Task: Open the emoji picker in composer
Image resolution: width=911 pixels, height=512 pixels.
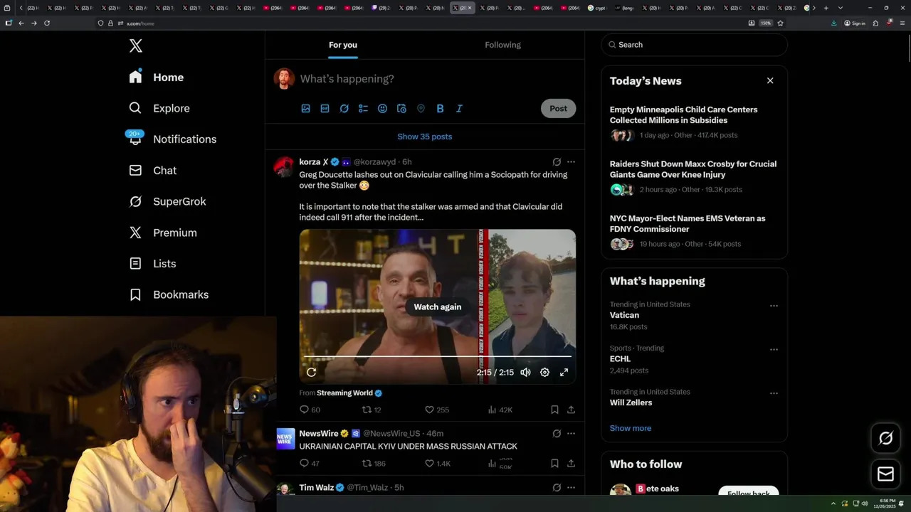Action: pyautogui.click(x=382, y=109)
